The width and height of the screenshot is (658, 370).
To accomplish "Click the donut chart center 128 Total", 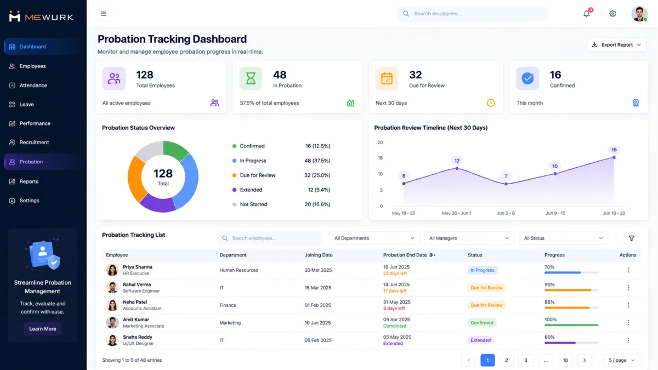I will tap(163, 177).
